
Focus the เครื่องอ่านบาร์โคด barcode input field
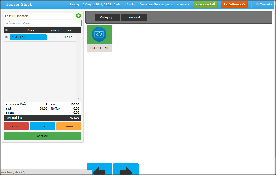43,23
